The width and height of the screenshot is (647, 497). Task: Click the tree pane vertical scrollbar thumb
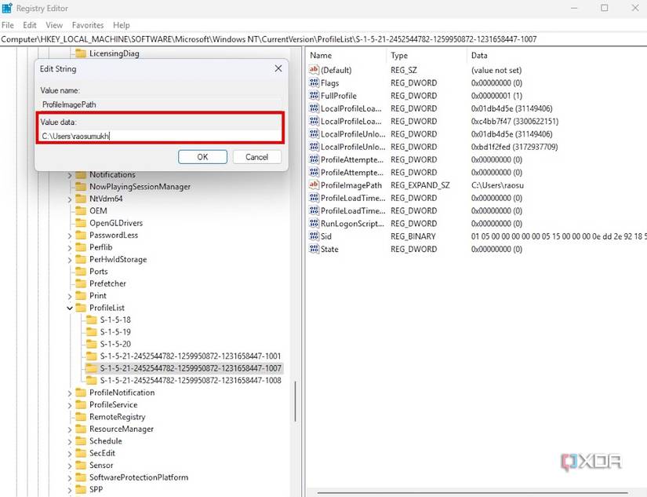[x=296, y=401]
